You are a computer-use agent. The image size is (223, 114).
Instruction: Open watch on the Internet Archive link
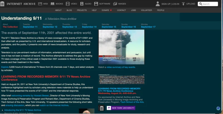(54, 105)
